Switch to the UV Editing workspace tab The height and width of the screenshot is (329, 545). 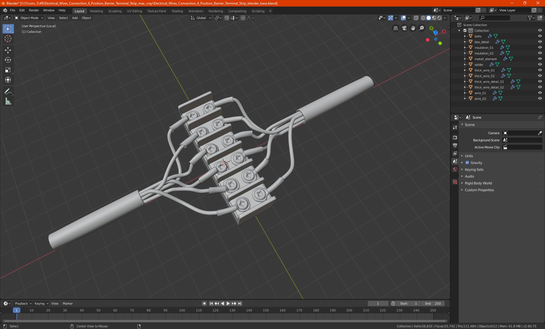pyautogui.click(x=135, y=11)
